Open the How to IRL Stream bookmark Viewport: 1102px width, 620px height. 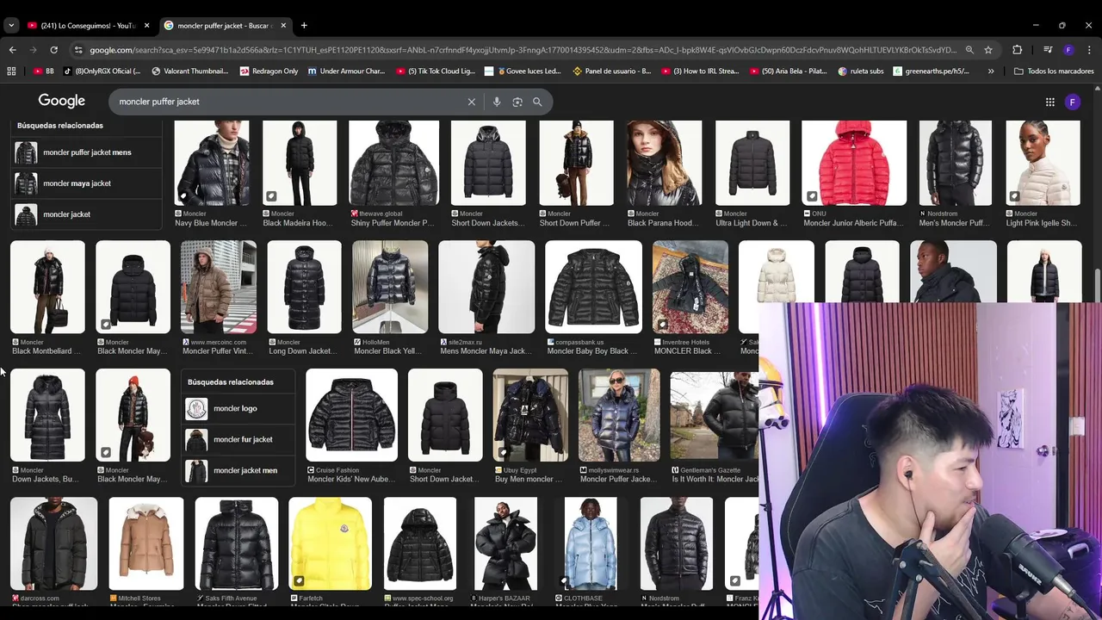(x=700, y=71)
